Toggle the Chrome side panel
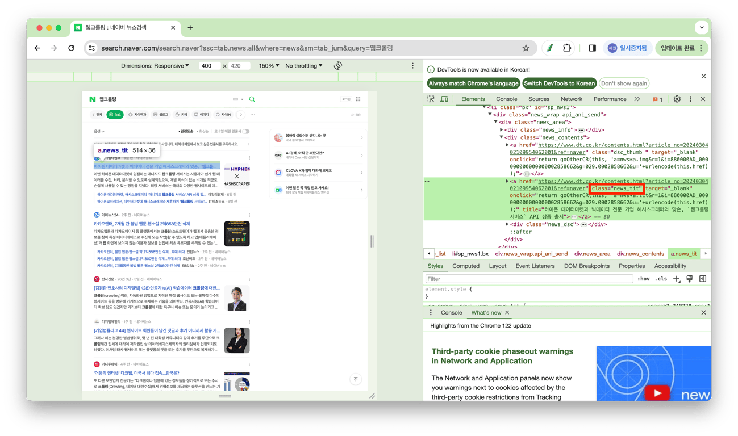Viewport: 738px width, 436px height. [x=592, y=48]
